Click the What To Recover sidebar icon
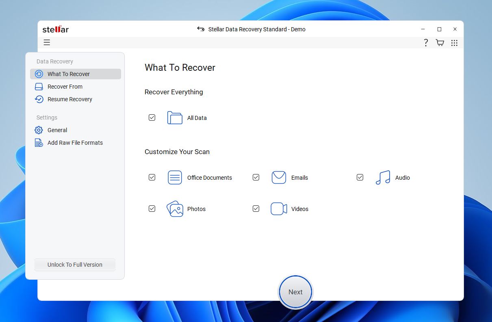Viewport: 492px width, 322px height. coord(39,74)
